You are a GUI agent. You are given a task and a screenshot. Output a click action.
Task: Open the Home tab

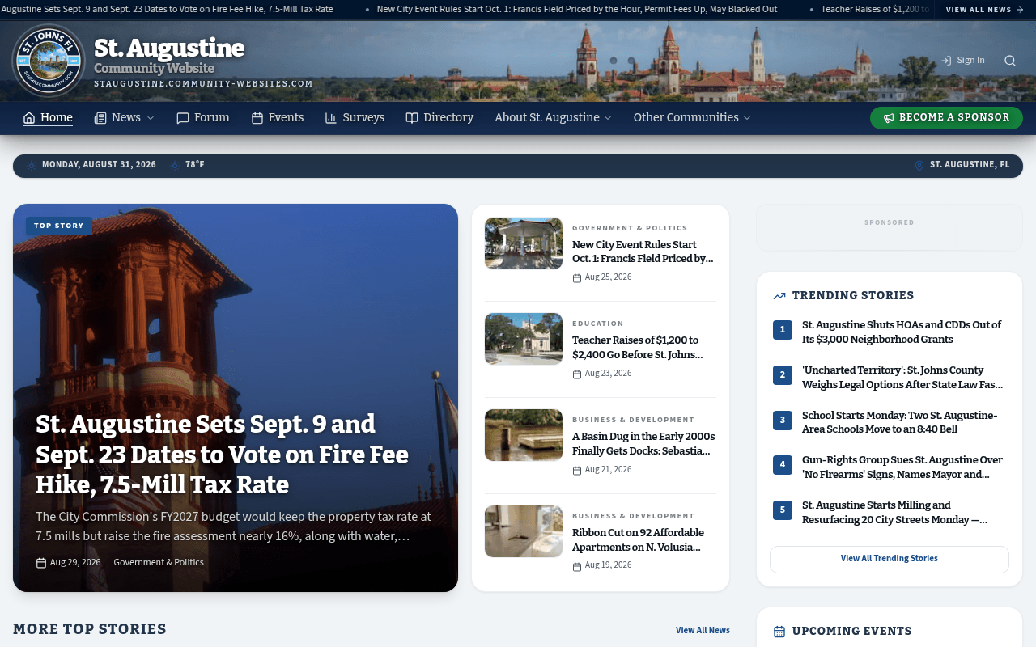point(48,118)
